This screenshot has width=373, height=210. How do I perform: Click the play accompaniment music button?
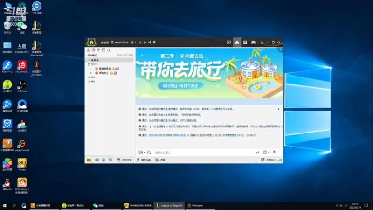pos(143,160)
